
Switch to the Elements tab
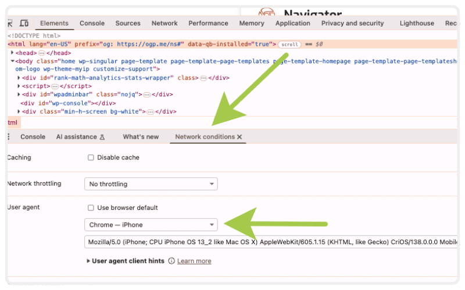[x=54, y=23]
